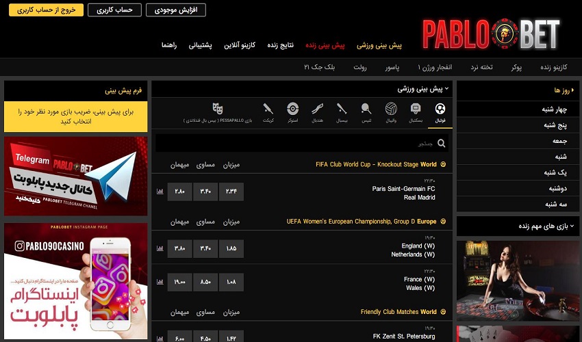The width and height of the screenshot is (582, 342).
Task: Open the live casino roulette image
Action: (x=518, y=281)
